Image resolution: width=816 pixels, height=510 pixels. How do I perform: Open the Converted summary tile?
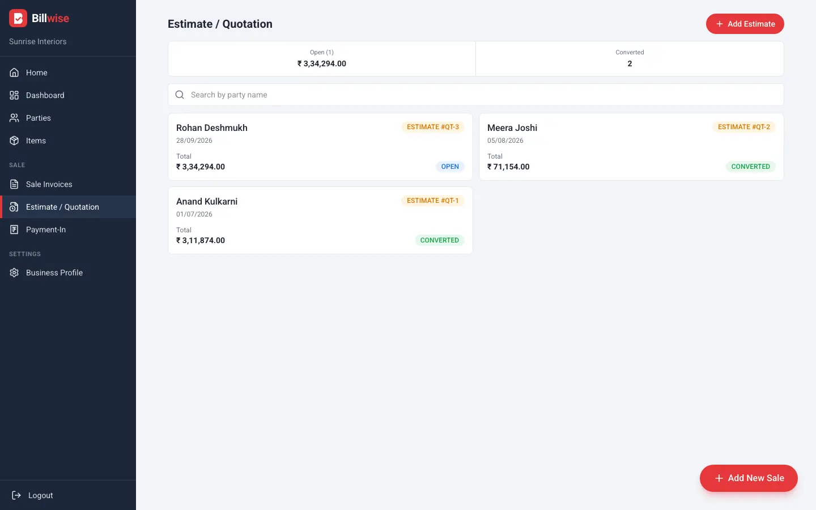coord(630,58)
